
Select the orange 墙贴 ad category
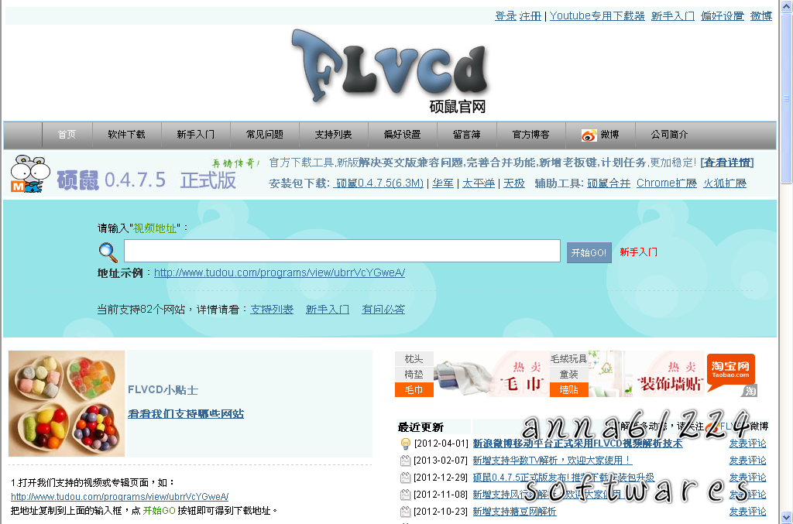pyautogui.click(x=569, y=389)
